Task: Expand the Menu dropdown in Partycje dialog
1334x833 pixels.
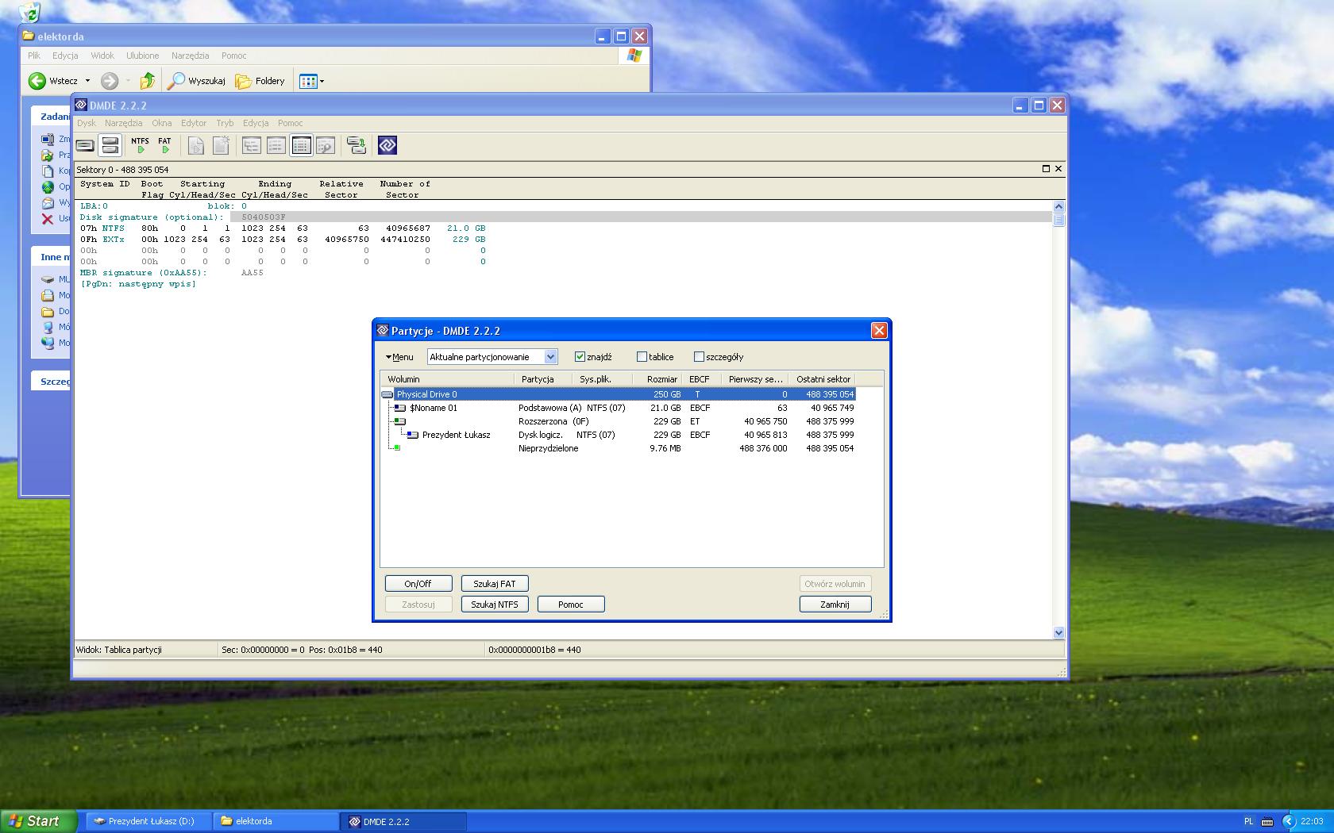Action: [399, 357]
